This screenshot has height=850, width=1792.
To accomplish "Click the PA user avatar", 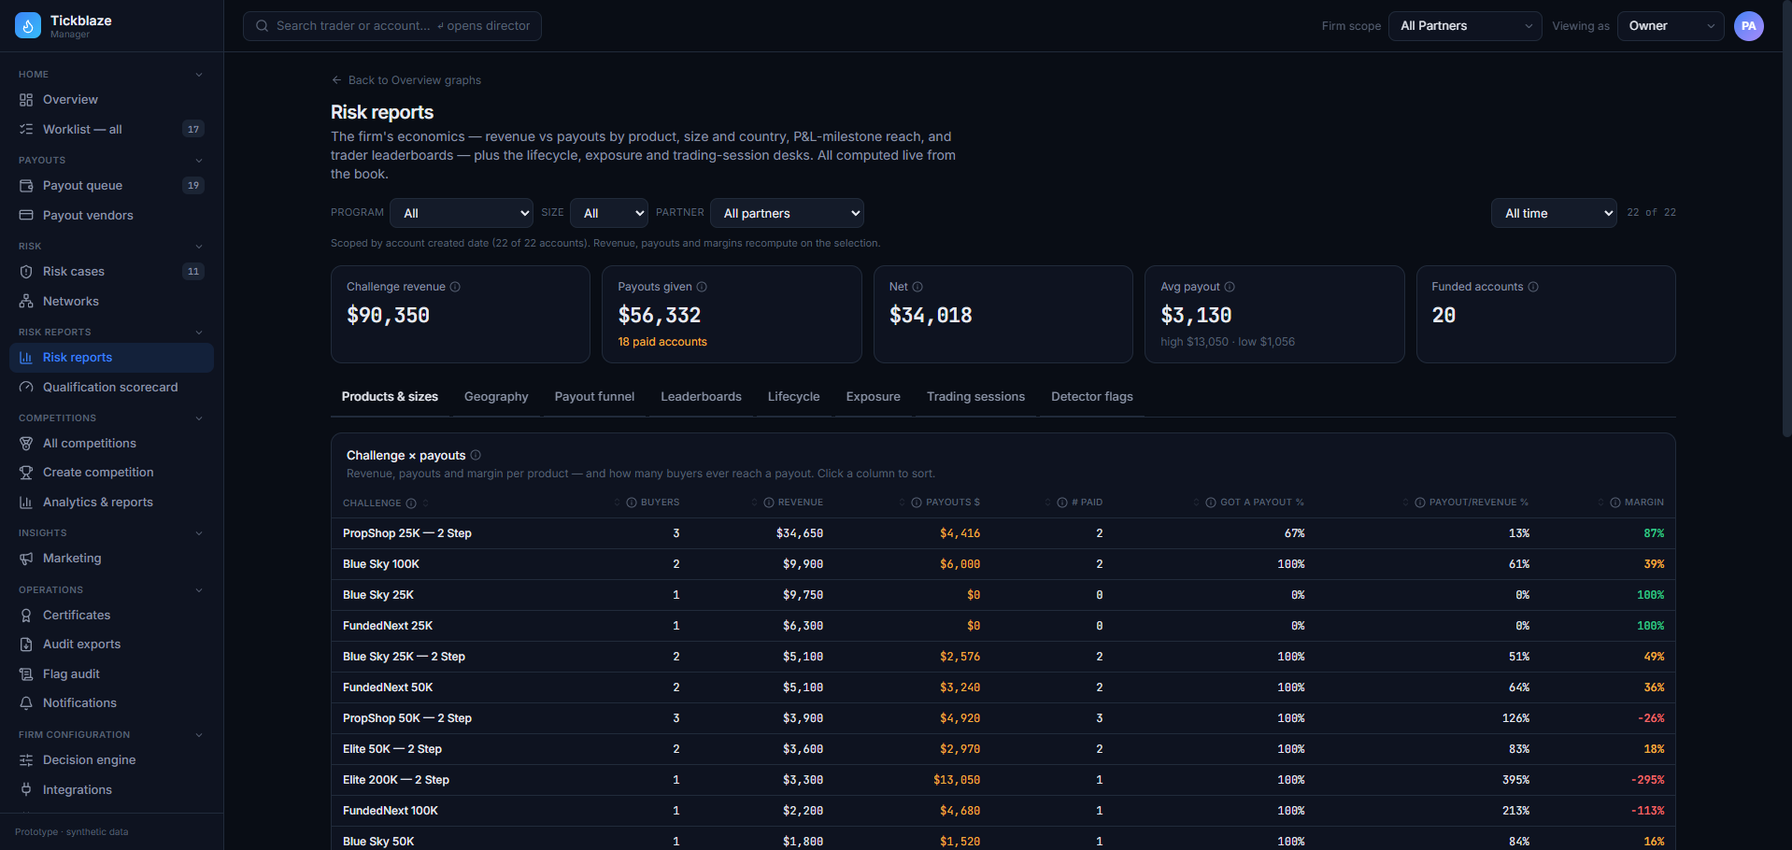I will 1749,26.
